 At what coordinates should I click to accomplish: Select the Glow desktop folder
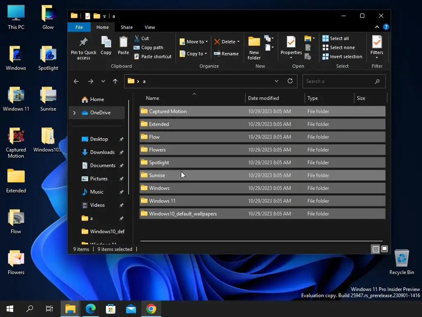click(48, 17)
